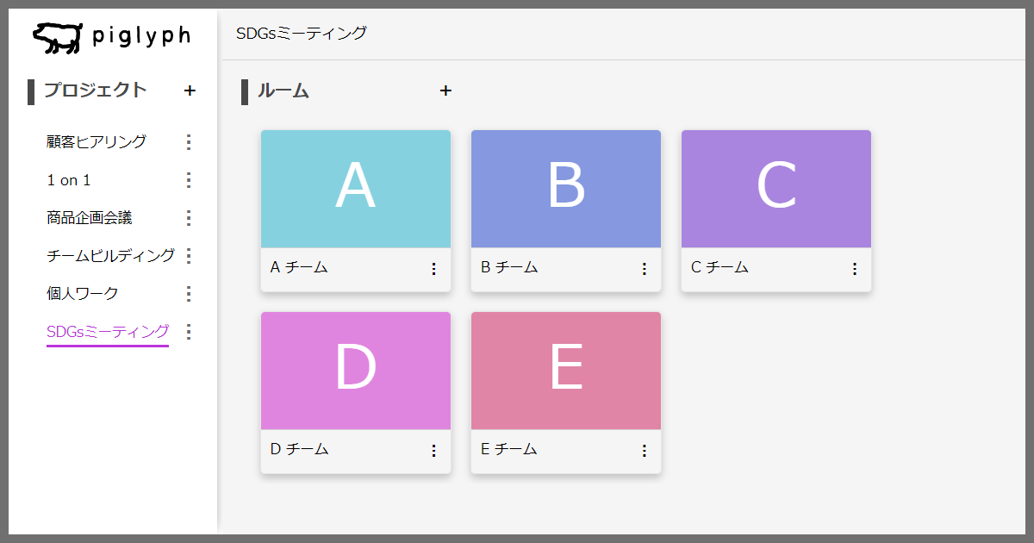This screenshot has height=543, width=1034.
Task: Add a new room with plus icon
Action: tap(445, 90)
